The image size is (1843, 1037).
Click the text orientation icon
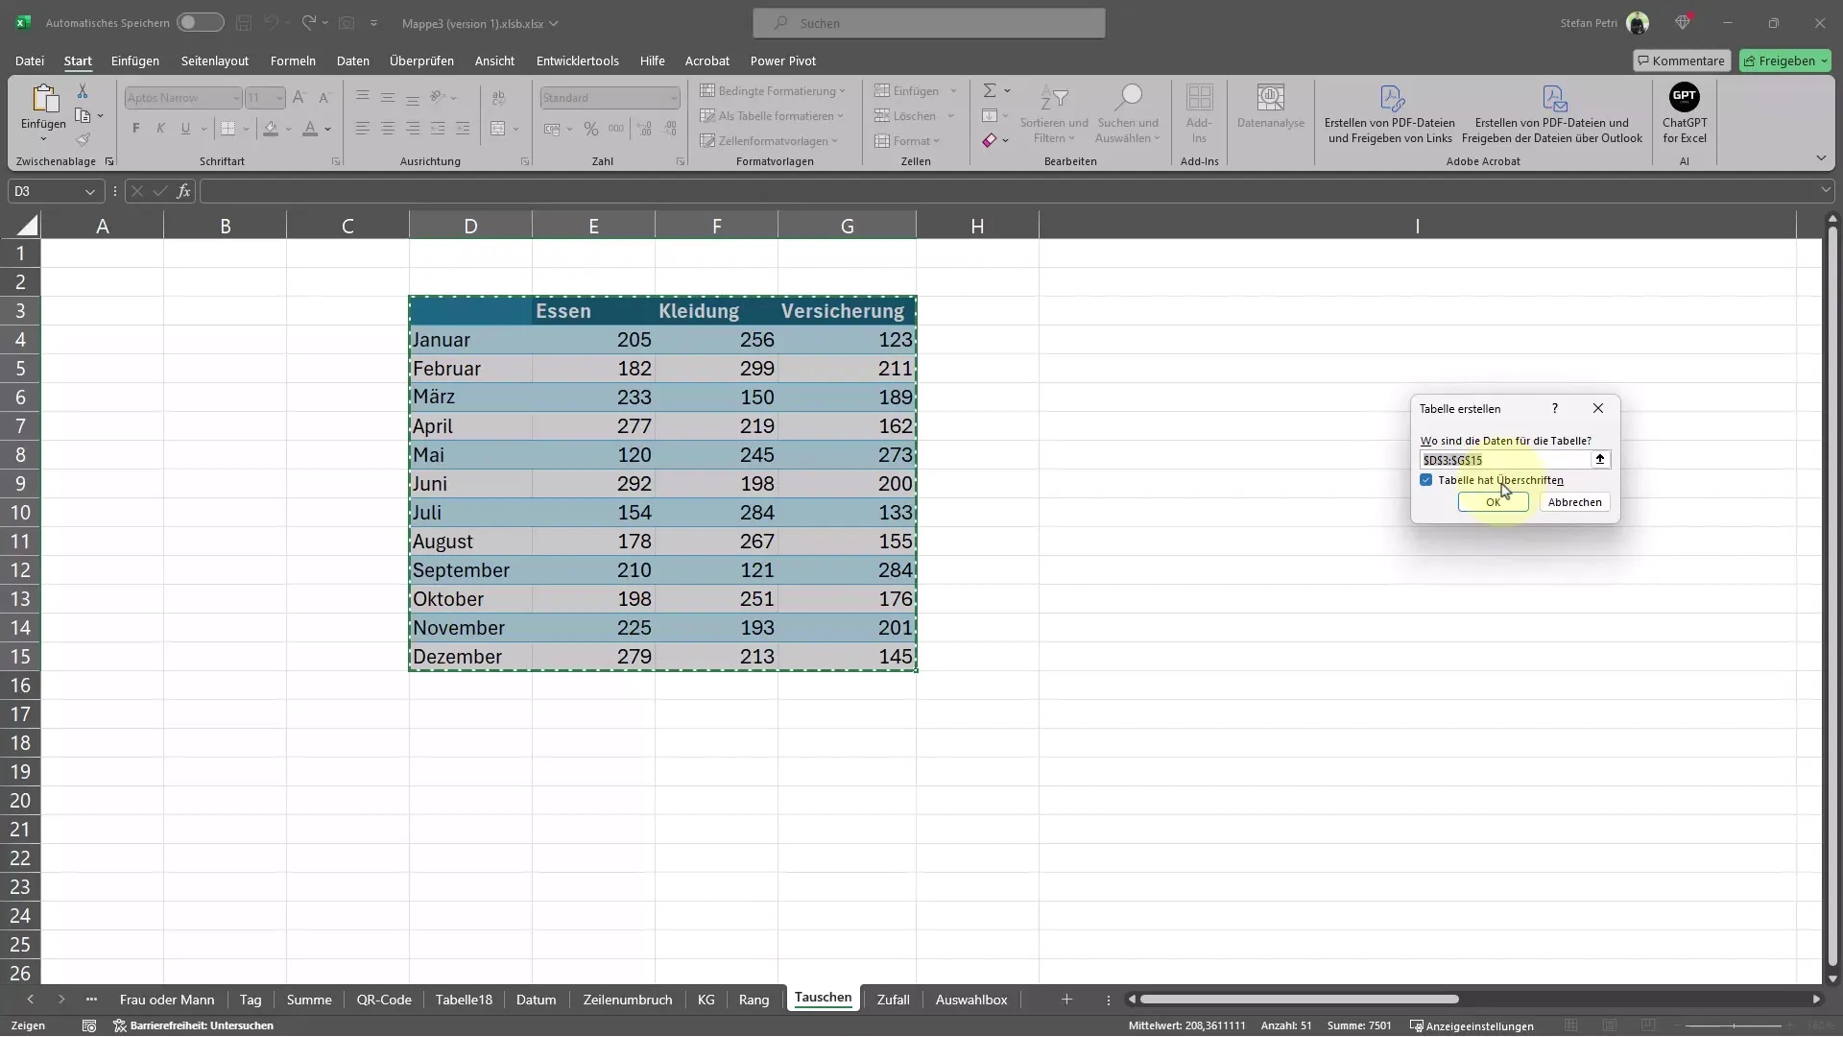(x=438, y=97)
